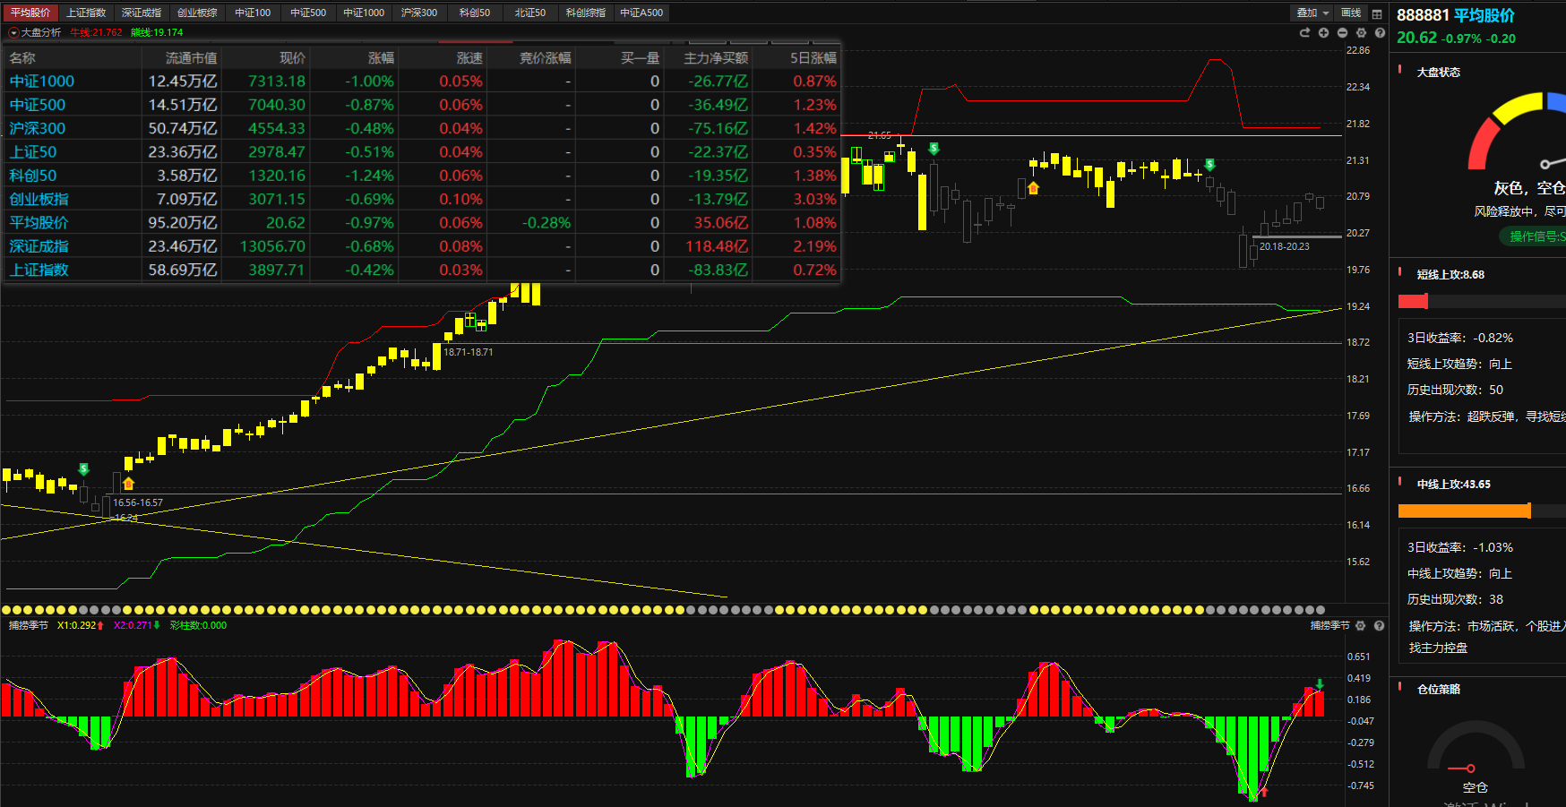This screenshot has height=807, width=1566.
Task: Switch to the 上证指数 tab
Action: pyautogui.click(x=86, y=13)
